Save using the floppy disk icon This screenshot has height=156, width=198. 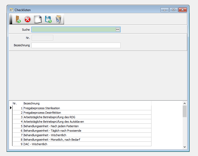tap(48, 19)
